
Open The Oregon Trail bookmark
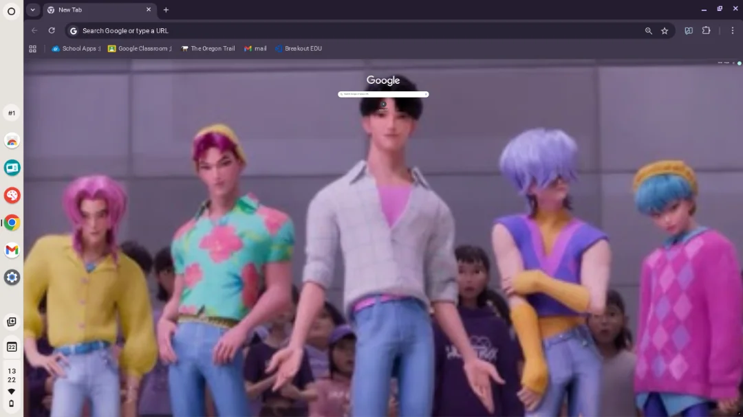point(208,49)
